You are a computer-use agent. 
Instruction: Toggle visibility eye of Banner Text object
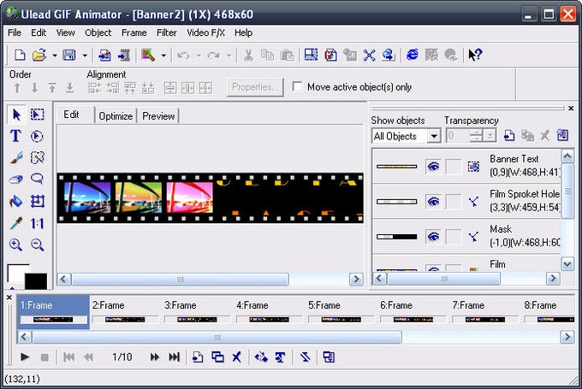coord(433,167)
